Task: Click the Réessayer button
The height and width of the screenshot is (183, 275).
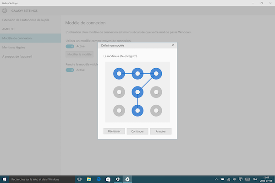Action: pos(114,131)
